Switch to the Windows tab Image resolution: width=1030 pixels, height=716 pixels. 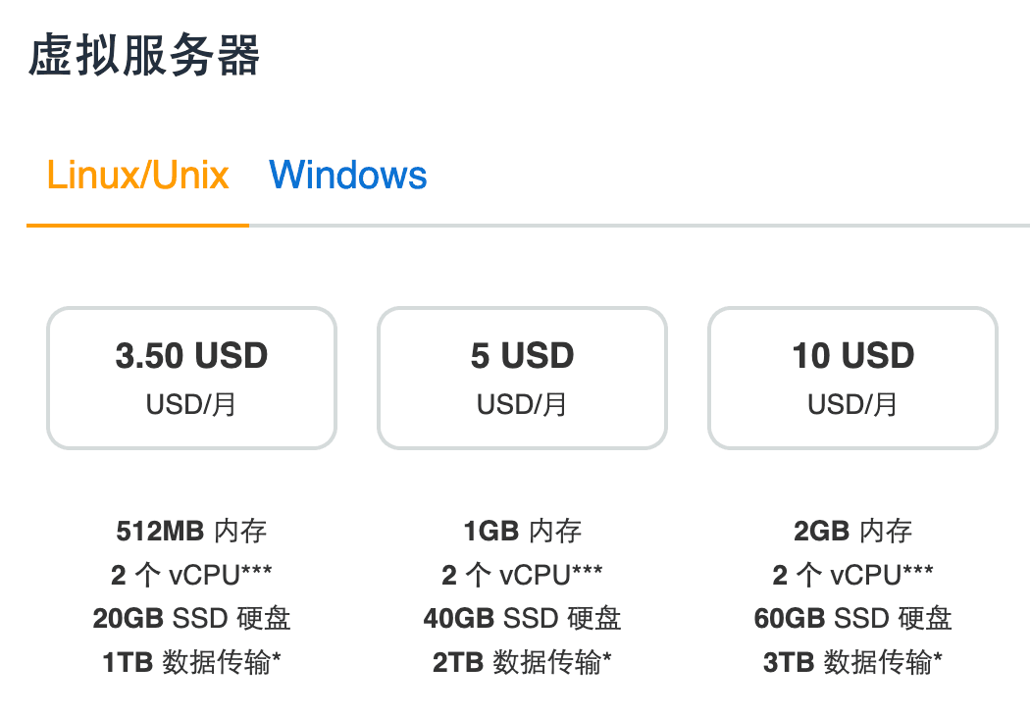(348, 176)
